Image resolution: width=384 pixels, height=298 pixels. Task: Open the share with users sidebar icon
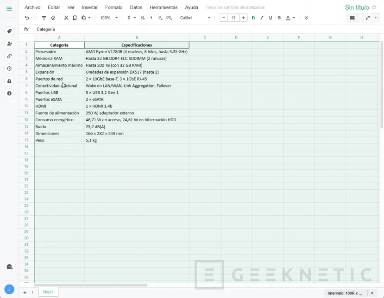(x=9, y=43)
